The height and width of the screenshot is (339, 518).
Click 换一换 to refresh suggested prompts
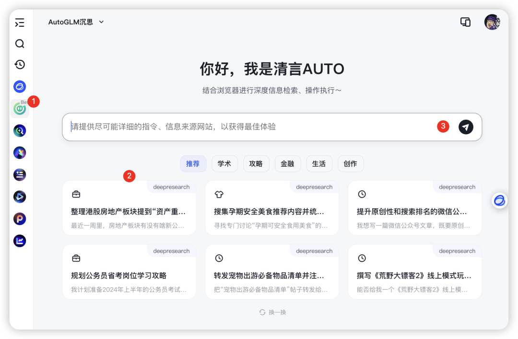(272, 312)
